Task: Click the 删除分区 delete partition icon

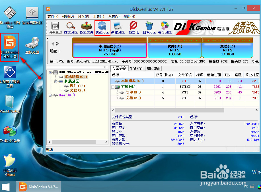Action: [x=149, y=28]
